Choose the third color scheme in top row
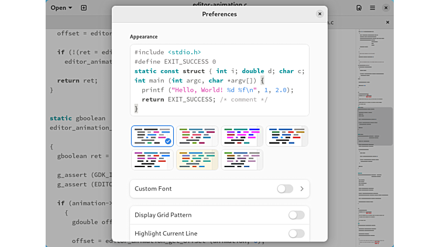Viewport: 440px width, 247px height. click(242, 136)
